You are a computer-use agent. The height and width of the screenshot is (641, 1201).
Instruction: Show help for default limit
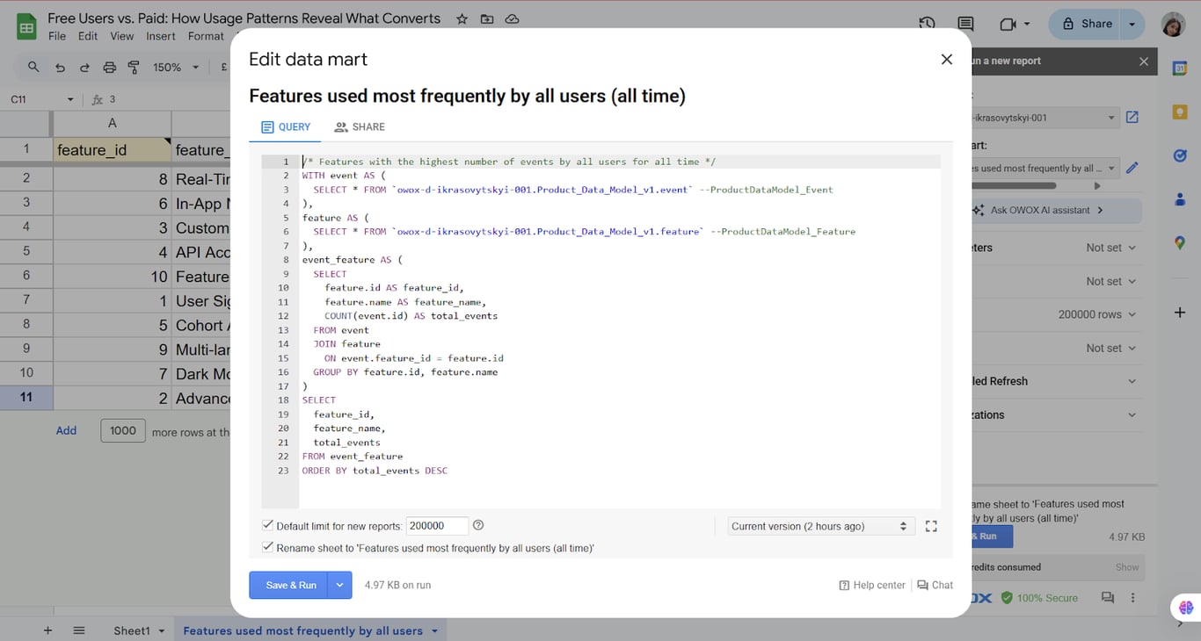point(478,525)
